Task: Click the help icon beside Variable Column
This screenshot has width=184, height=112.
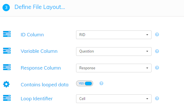Action: coord(157,51)
